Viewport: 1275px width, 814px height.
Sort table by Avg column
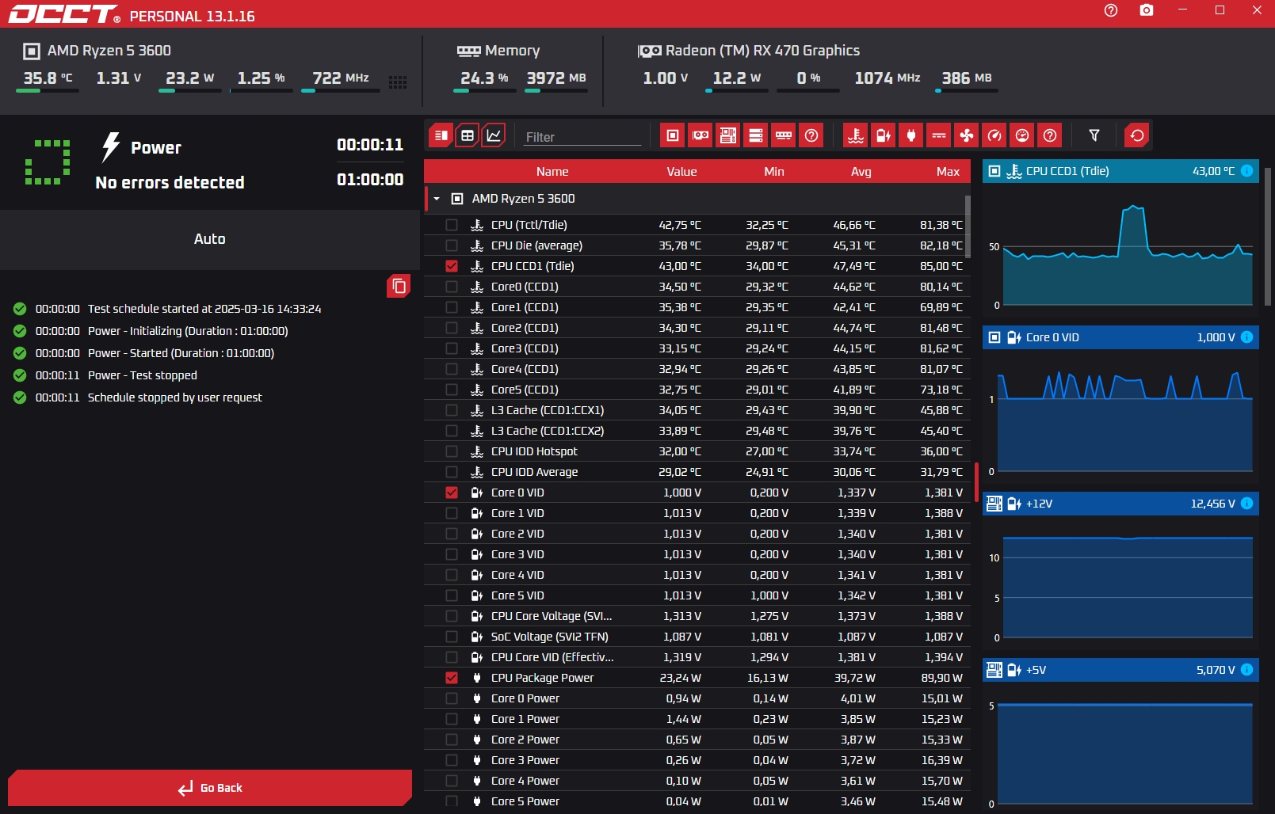coord(861,172)
